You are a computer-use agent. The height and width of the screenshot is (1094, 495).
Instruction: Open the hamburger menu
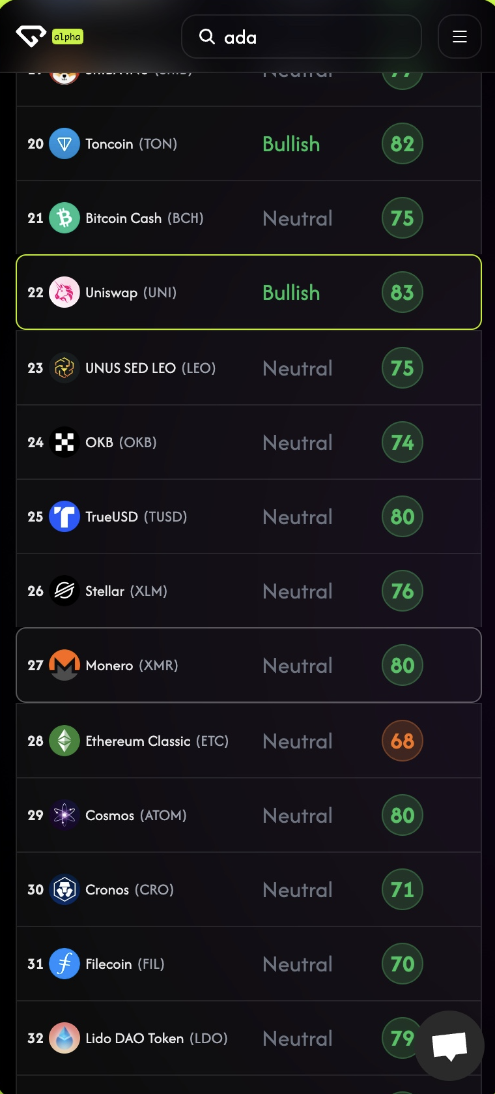pyautogui.click(x=460, y=37)
